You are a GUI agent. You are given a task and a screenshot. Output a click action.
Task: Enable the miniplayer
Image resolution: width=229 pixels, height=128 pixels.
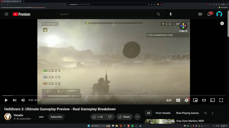195,100
